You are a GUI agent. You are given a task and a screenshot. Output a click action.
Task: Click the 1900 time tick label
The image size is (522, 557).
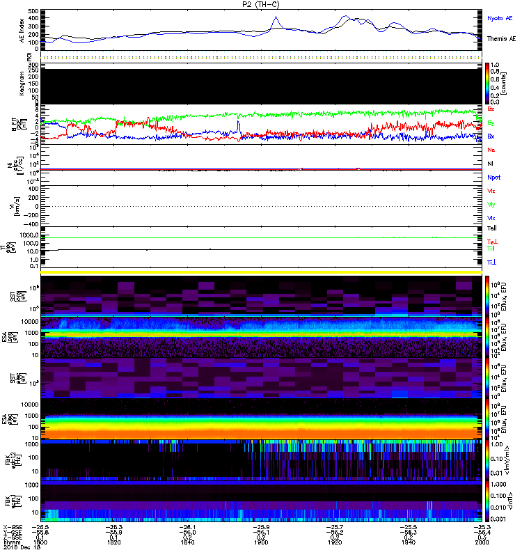(x=261, y=542)
